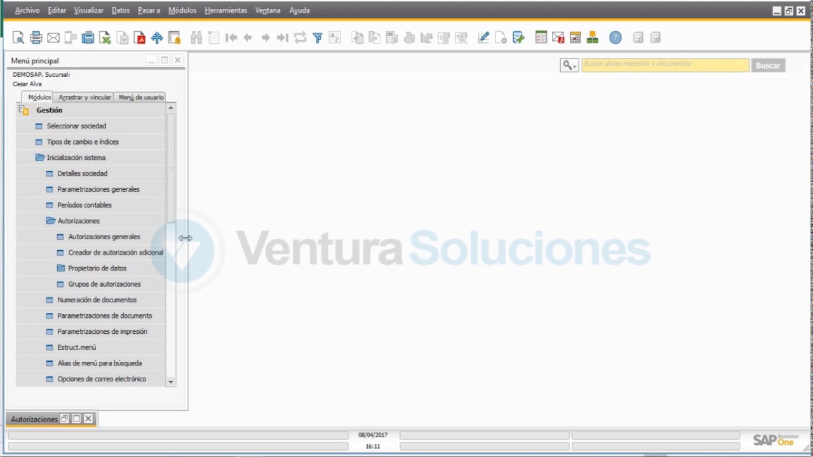Click the blue Launch Application arrows icon
The image size is (813, 457).
click(157, 38)
